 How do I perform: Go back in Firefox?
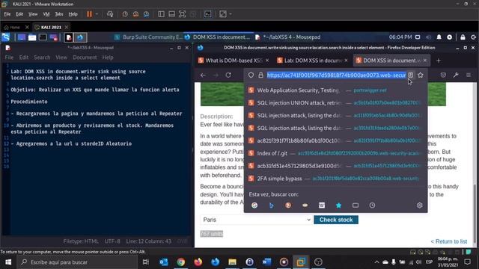point(203,75)
